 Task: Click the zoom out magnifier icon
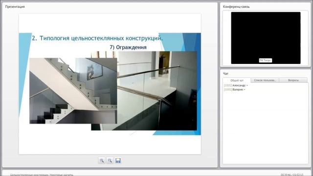[110, 160]
